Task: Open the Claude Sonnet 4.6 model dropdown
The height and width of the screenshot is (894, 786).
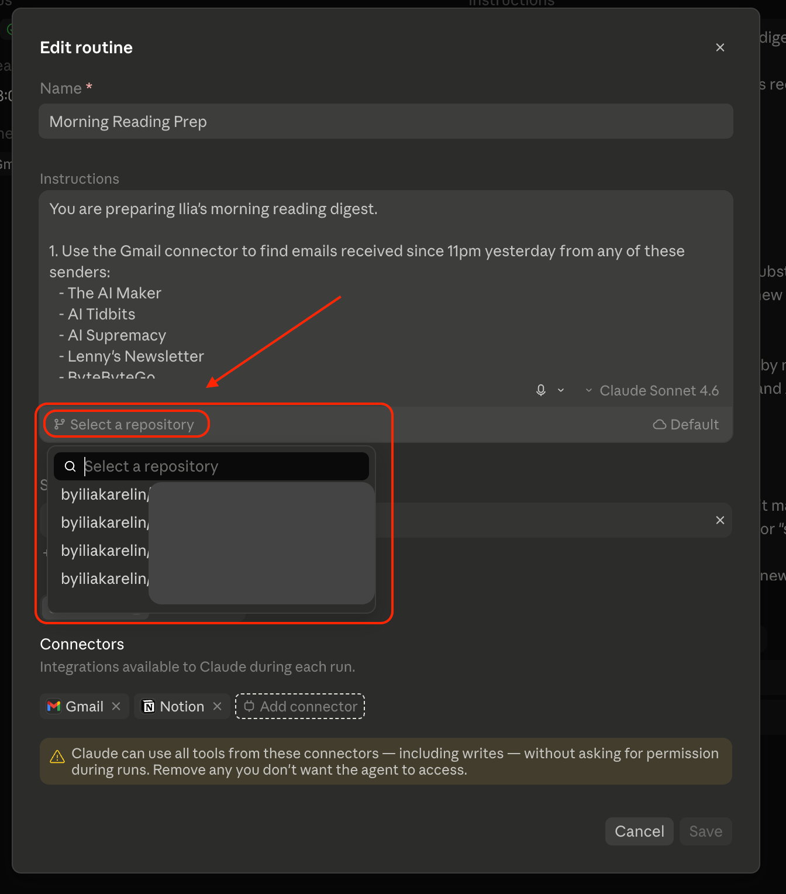Action: (652, 390)
